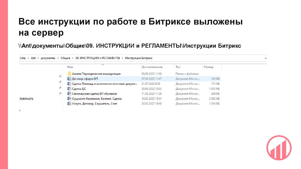Click size value 143 КБ

pos(215,79)
